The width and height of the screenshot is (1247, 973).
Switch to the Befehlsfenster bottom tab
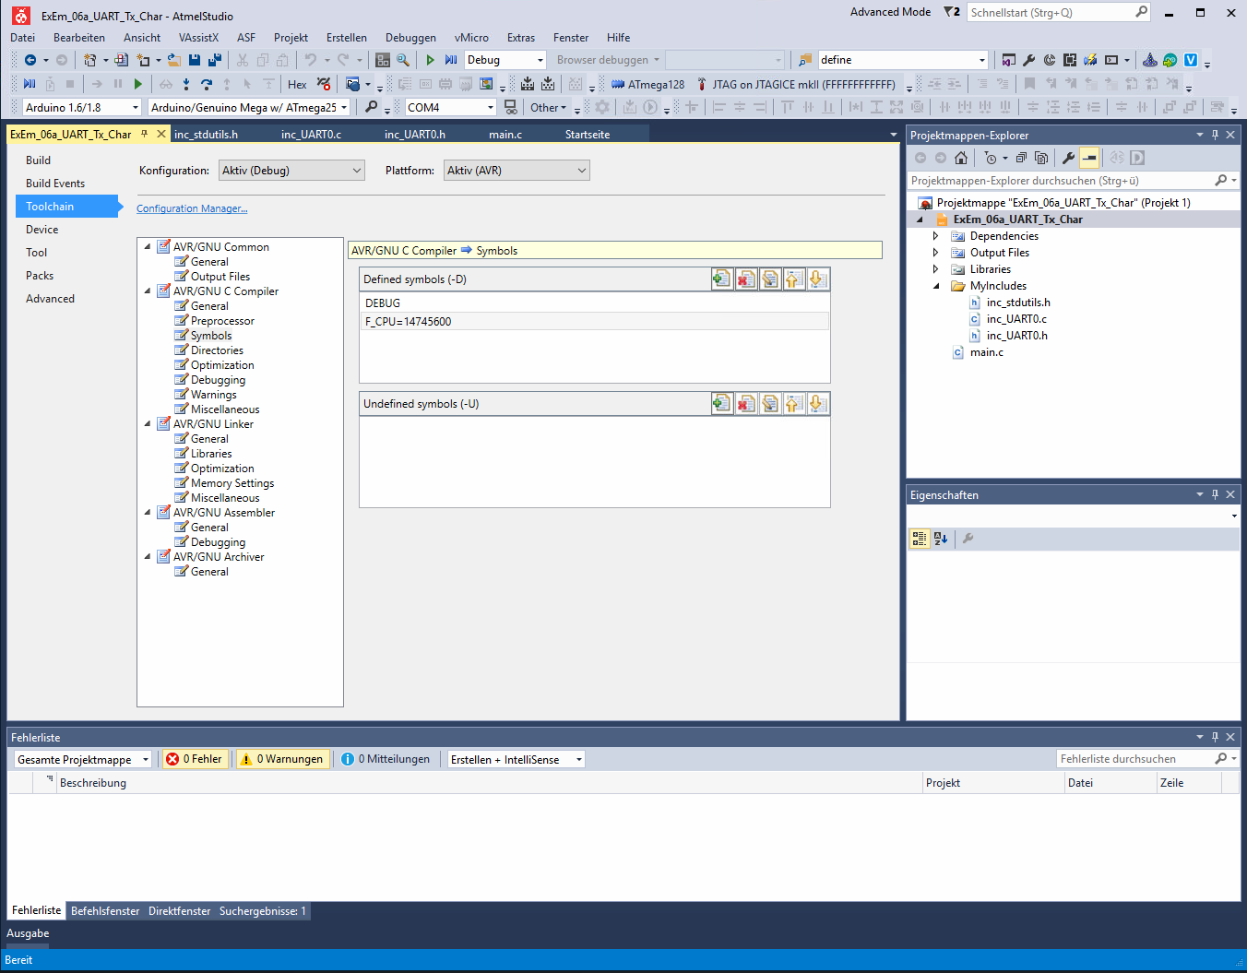click(x=105, y=911)
